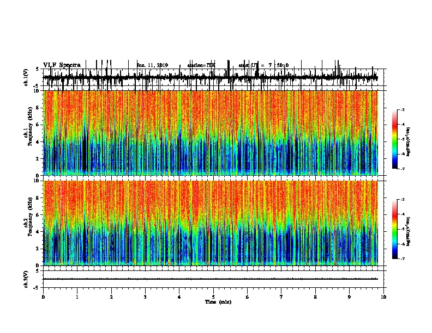Select the date text '11, 2019'
432x333 pixels.
(x=157, y=65)
